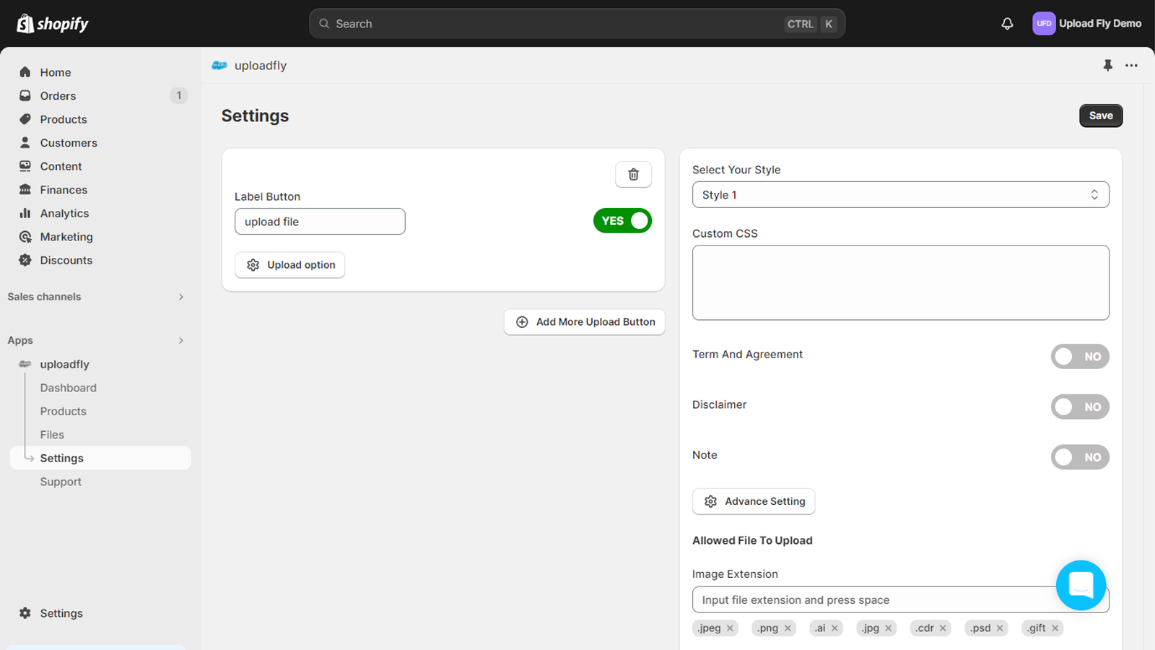Open the notifications bell

[1007, 24]
